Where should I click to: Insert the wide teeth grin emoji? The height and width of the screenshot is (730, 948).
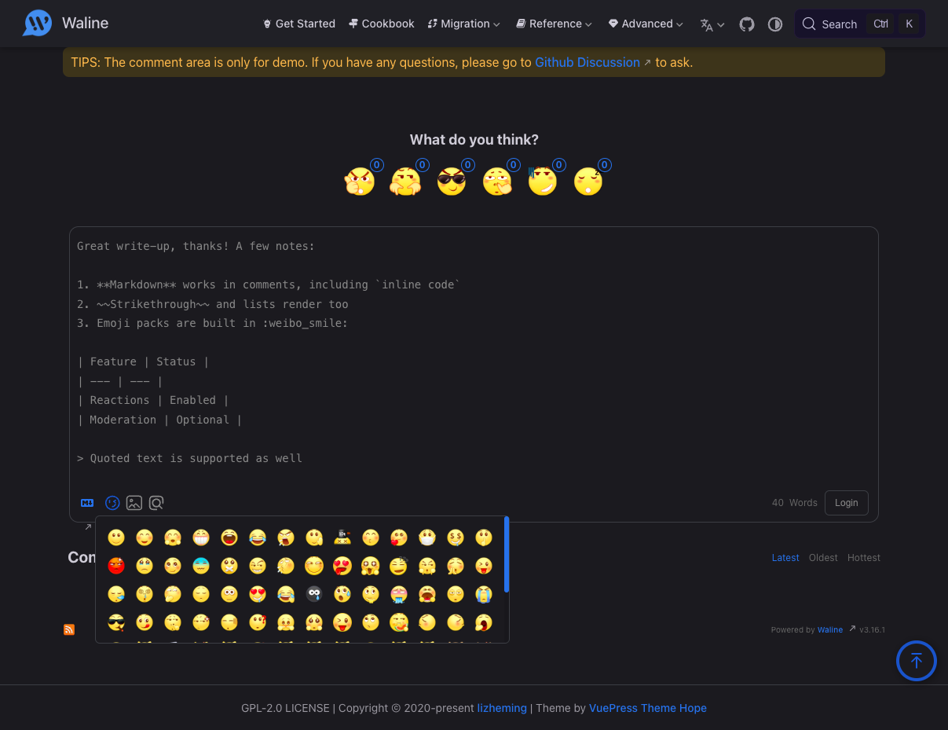(201, 537)
